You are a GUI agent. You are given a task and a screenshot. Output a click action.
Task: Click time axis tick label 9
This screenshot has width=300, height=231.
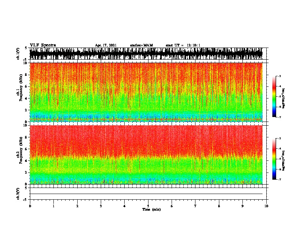coord(242,206)
